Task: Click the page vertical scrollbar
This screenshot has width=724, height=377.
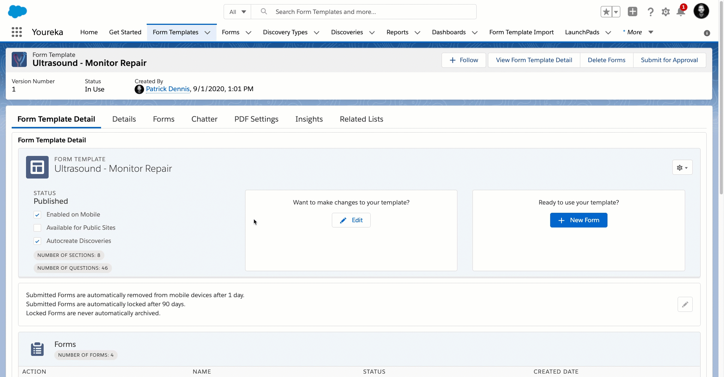Action: coord(721,98)
